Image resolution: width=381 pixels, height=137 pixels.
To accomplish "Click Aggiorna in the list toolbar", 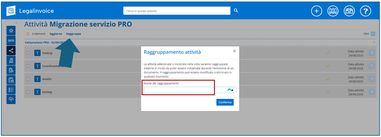I will tap(56, 34).
